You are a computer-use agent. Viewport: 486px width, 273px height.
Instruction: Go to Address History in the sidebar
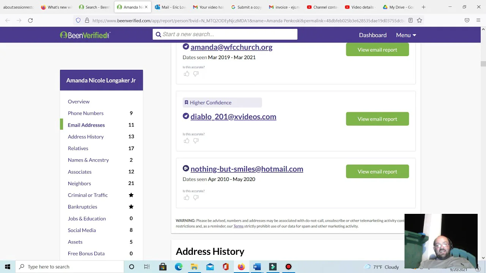85,136
